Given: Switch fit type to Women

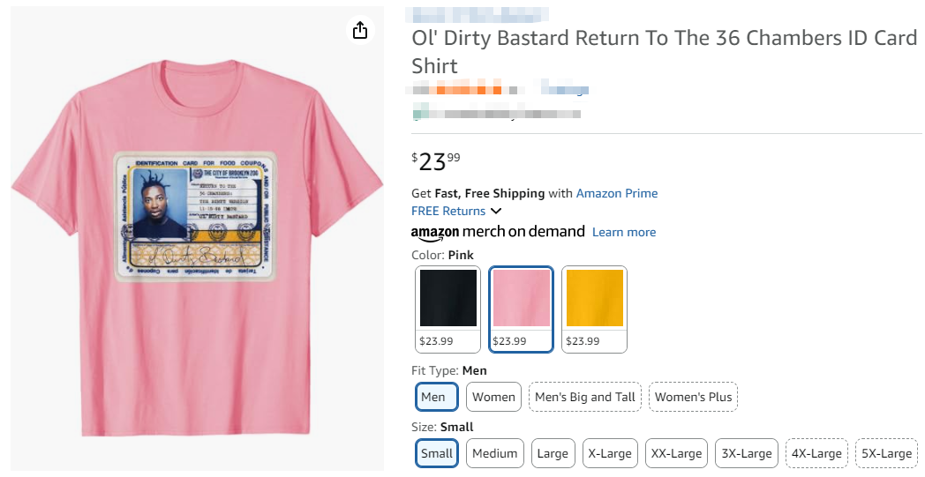Looking at the screenshot, I should coord(493,397).
